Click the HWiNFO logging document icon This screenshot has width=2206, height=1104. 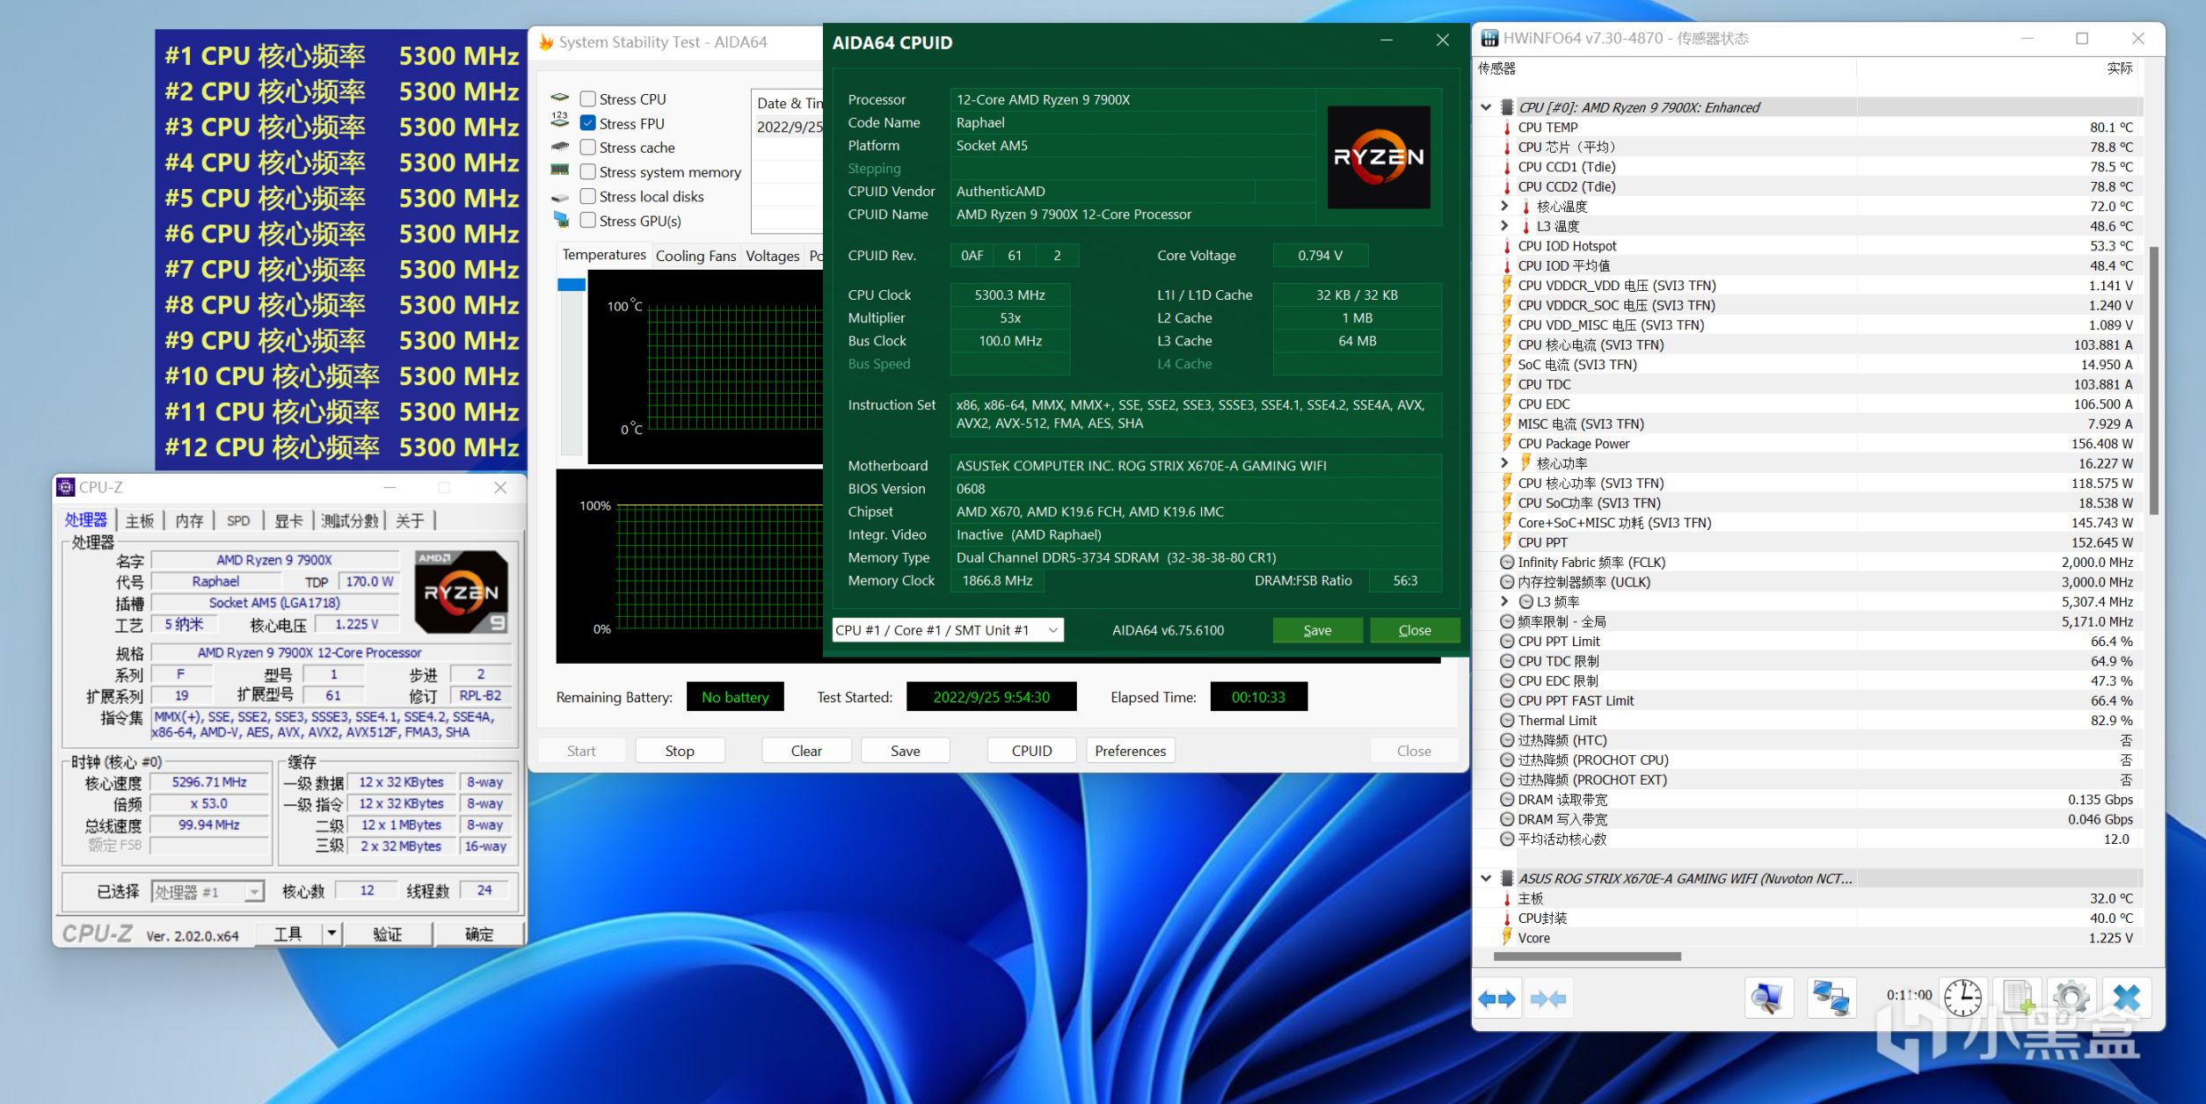click(x=2018, y=998)
